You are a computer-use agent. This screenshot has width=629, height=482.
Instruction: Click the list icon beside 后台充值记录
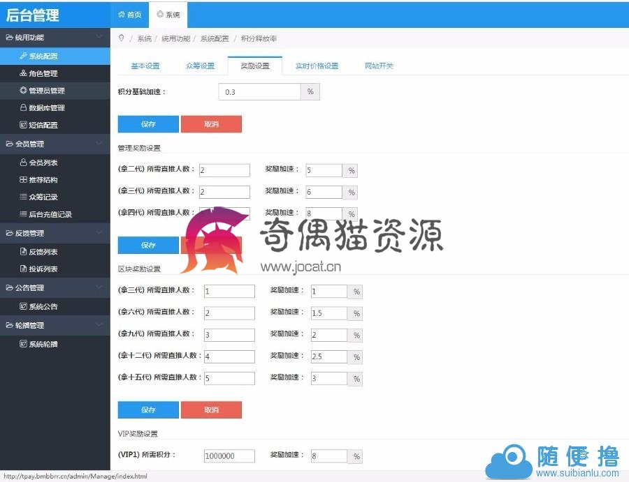[23, 213]
